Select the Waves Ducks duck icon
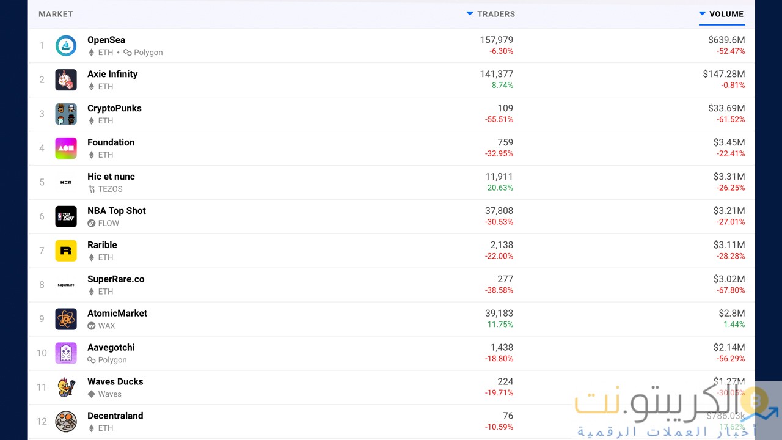 pyautogui.click(x=66, y=388)
